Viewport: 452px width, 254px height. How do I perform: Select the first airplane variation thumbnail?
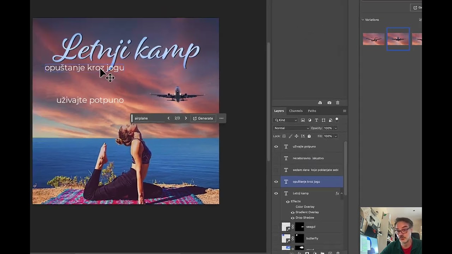point(374,39)
